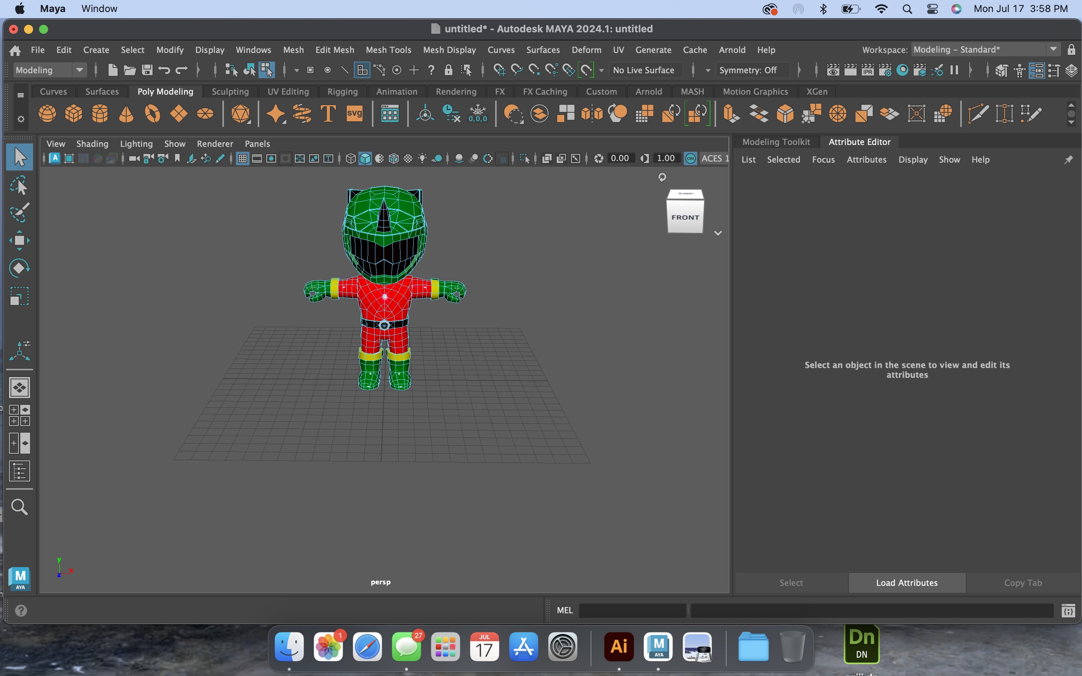Image resolution: width=1082 pixels, height=676 pixels.
Task: Open the selection mask dropdown arrow
Action: click(296, 70)
